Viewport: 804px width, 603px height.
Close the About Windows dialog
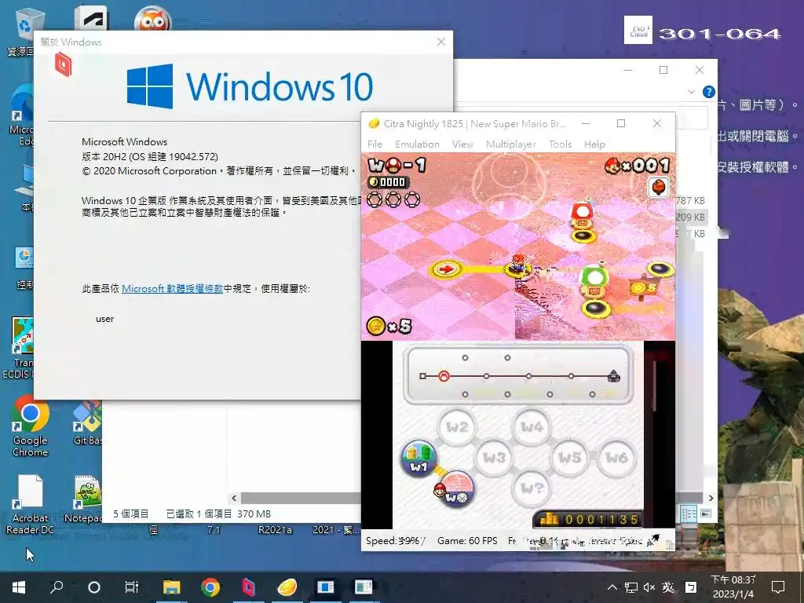tap(441, 42)
